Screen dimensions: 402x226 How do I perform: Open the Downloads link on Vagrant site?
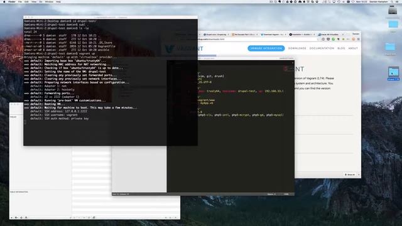click(x=297, y=48)
